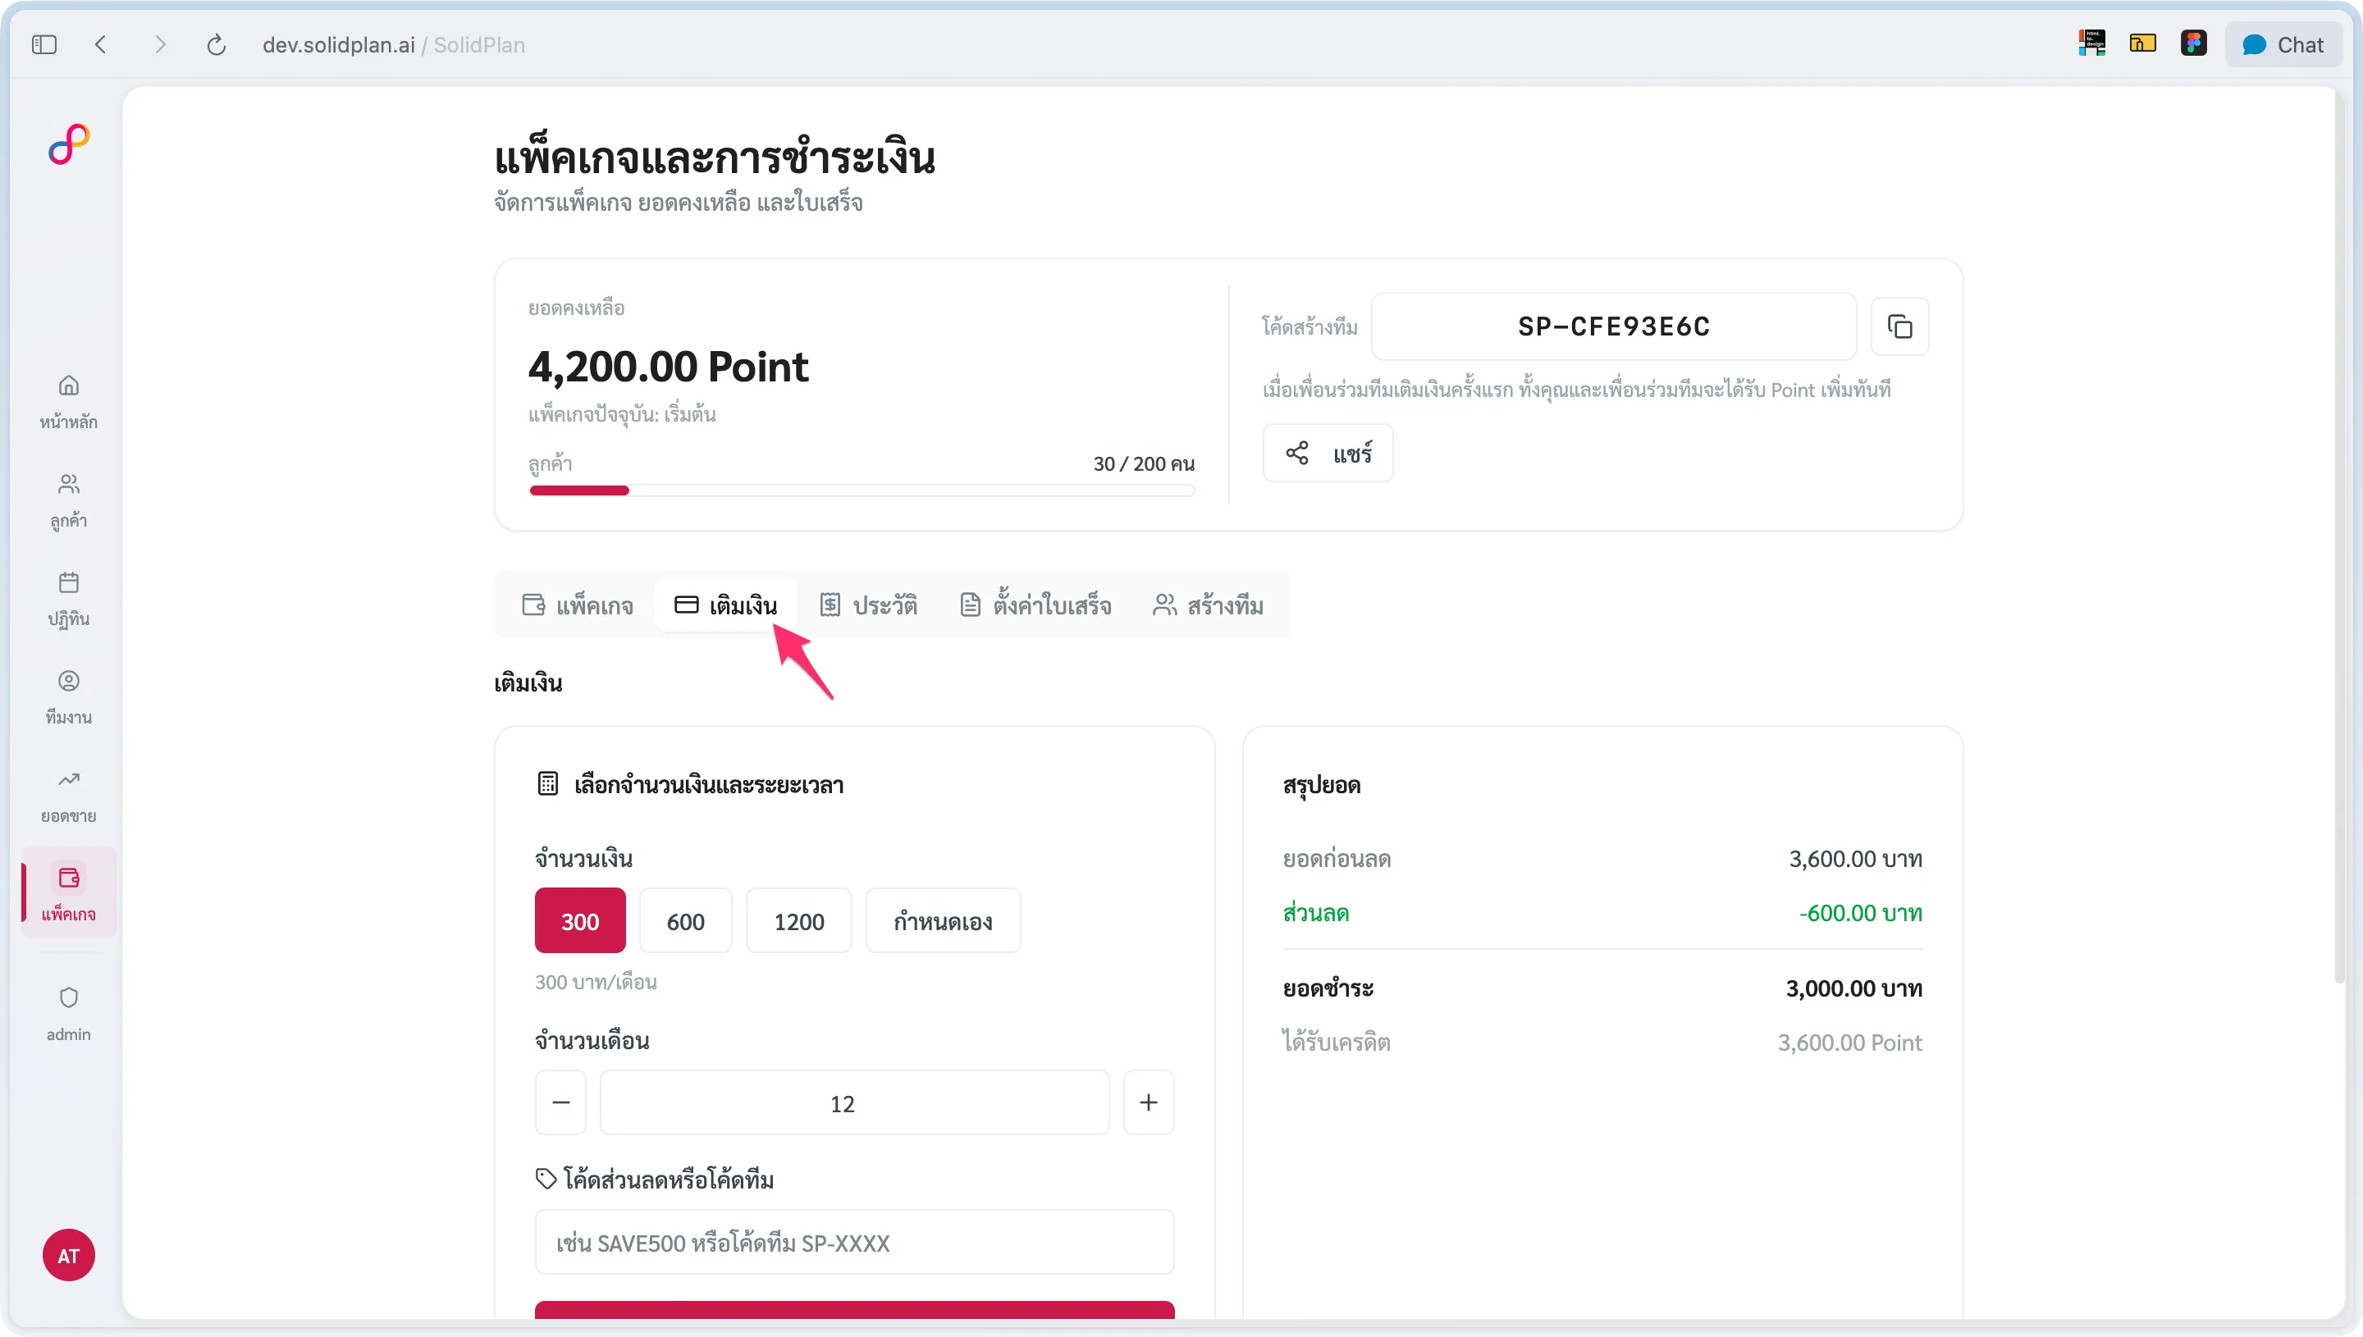Click '3,600.00 บาท' pre-discount amount

(1855, 859)
